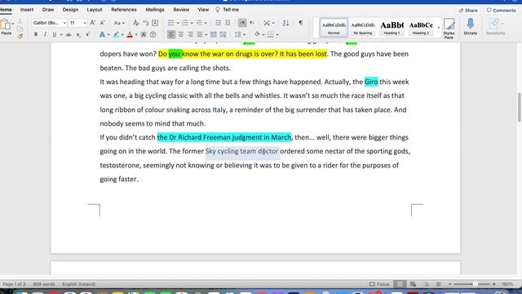The image size is (522, 294).
Task: Click the text highlight color pen
Action: pyautogui.click(x=116, y=34)
